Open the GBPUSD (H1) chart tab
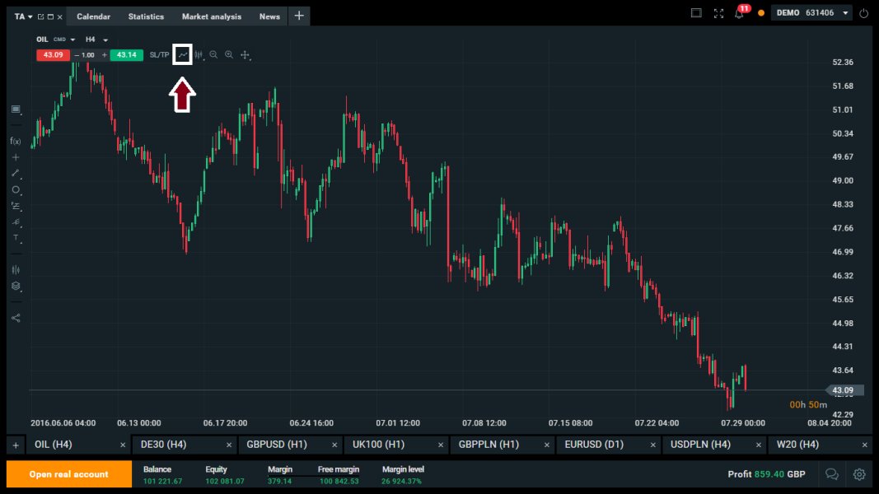The width and height of the screenshot is (879, 494). pyautogui.click(x=277, y=445)
